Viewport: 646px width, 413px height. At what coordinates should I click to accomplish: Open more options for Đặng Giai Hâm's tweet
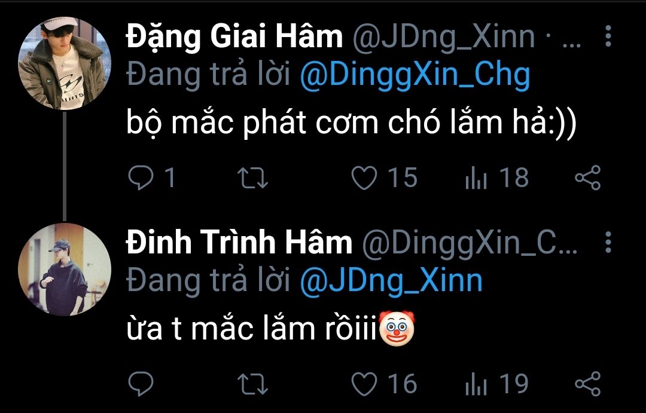tap(608, 37)
